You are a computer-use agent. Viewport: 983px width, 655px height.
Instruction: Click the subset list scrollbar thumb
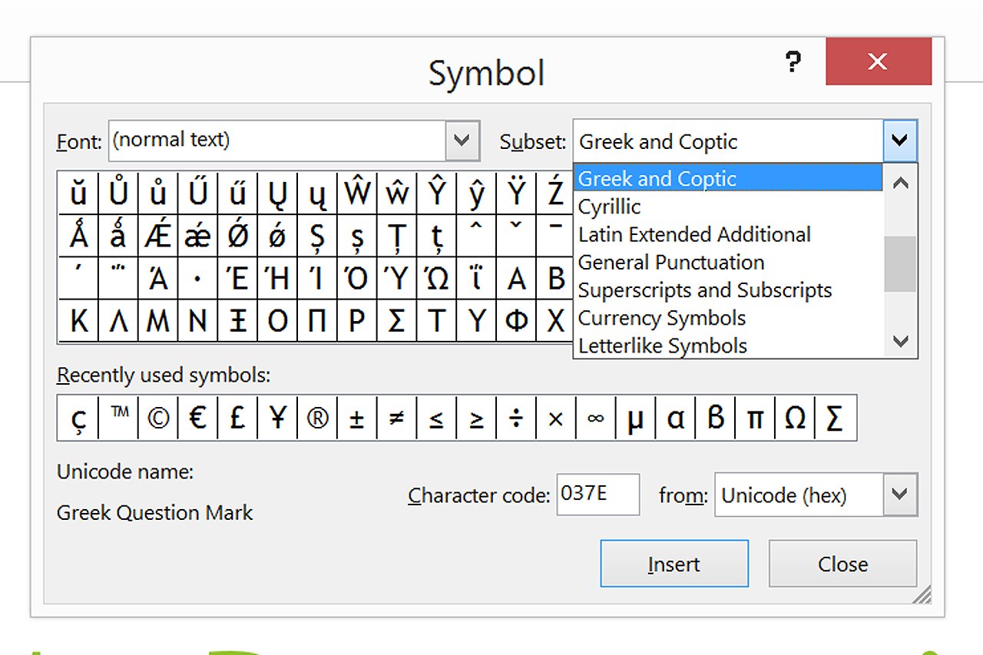(900, 263)
